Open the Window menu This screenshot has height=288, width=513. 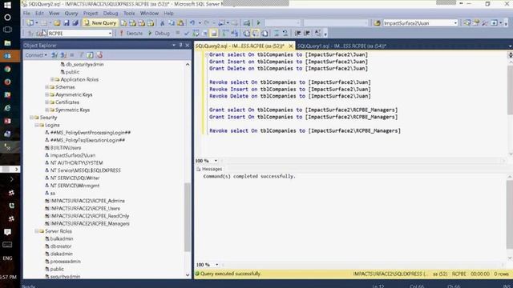149,14
